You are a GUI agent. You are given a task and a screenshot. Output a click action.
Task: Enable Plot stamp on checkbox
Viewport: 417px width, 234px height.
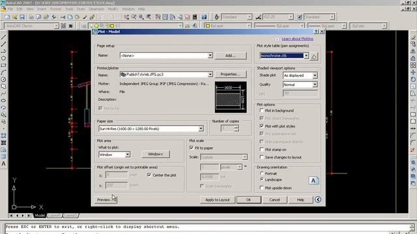pos(262,149)
